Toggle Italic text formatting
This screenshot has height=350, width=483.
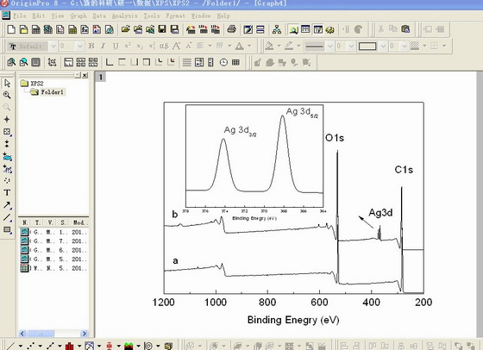click(103, 46)
